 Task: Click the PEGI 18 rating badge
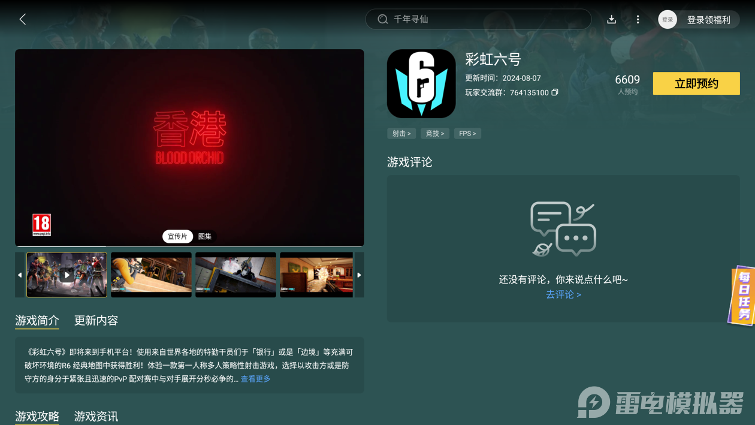pyautogui.click(x=41, y=225)
